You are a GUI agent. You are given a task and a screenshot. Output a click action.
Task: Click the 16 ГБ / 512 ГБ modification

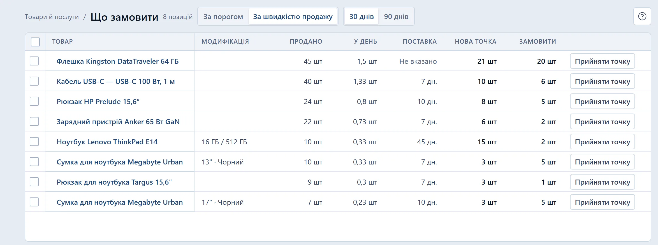coord(224,142)
